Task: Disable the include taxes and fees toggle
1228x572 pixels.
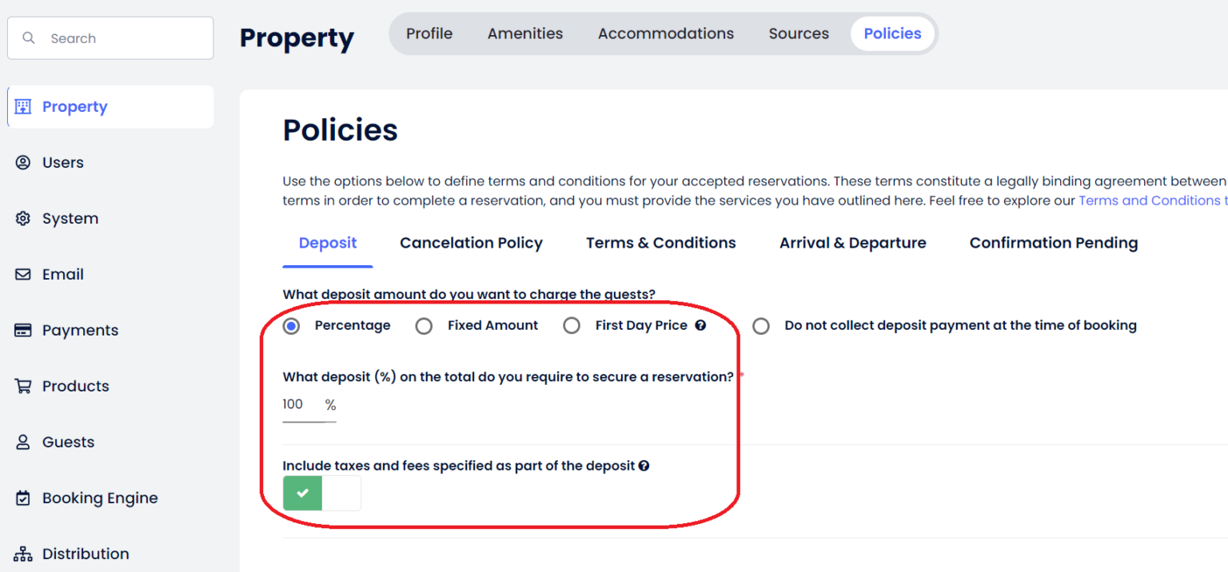Action: (x=321, y=493)
